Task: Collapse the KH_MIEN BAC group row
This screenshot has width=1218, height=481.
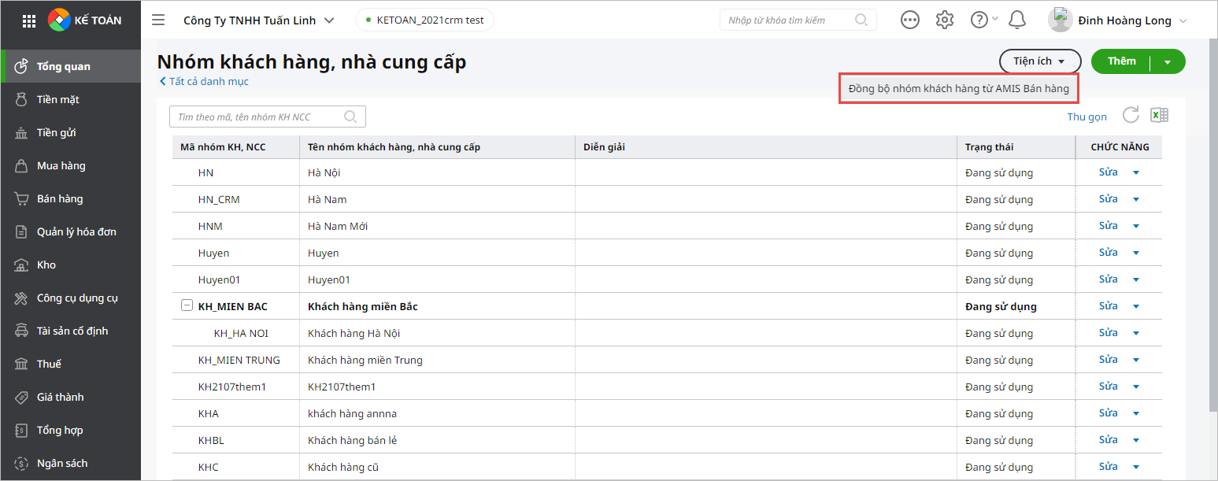Action: click(187, 306)
